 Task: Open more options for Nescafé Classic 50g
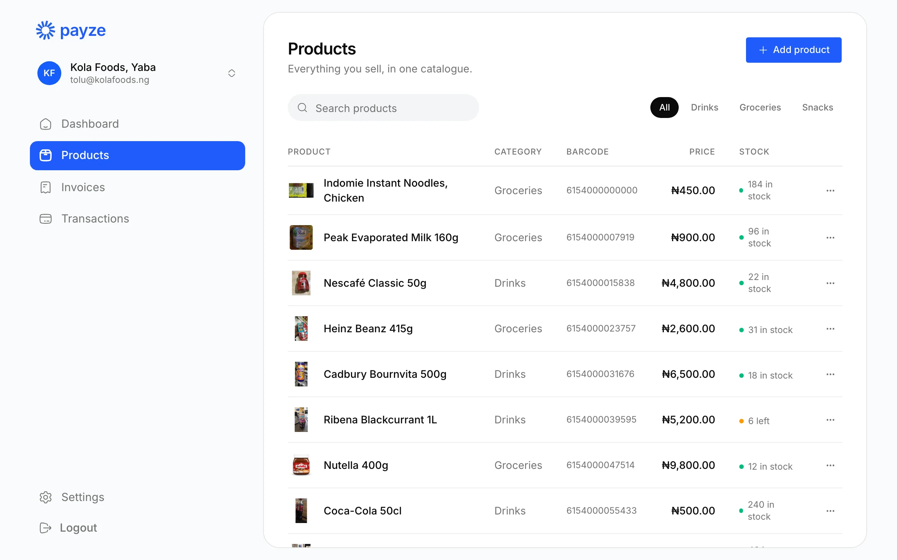[x=830, y=283]
